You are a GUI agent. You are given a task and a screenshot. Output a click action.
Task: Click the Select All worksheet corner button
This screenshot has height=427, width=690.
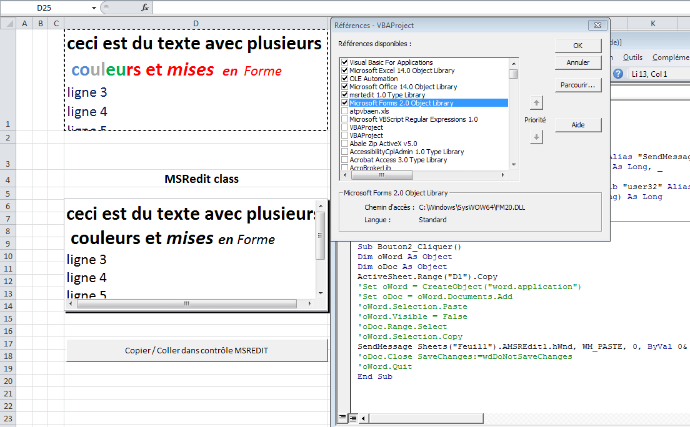tap(9, 22)
